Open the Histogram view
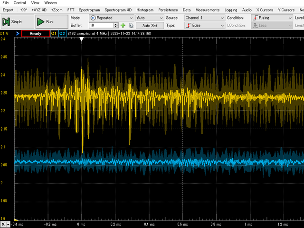304x228 pixels. 145,10
